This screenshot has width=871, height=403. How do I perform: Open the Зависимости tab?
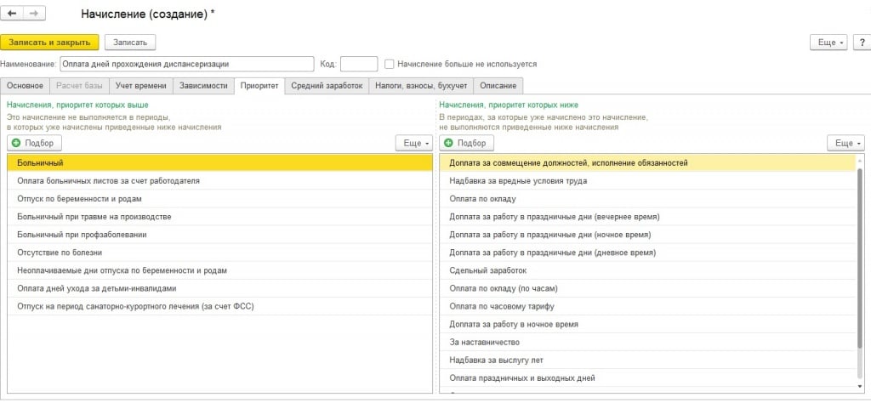(202, 85)
